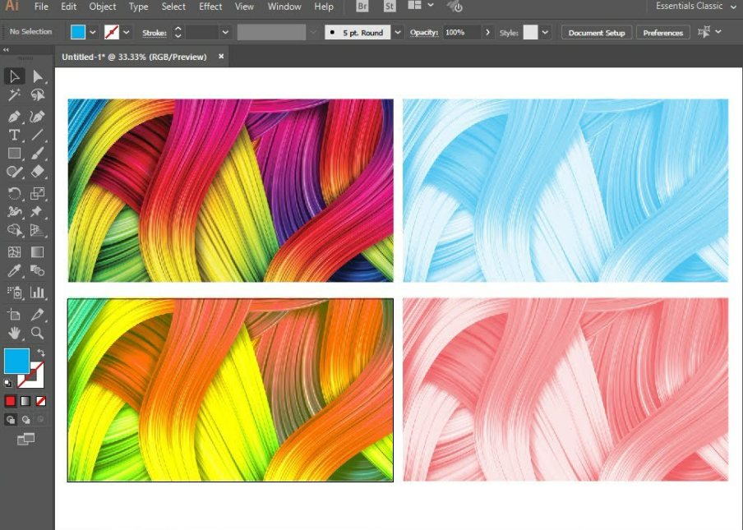This screenshot has width=743, height=530.
Task: Switch paint mode to Gradient
Action: pyautogui.click(x=25, y=401)
